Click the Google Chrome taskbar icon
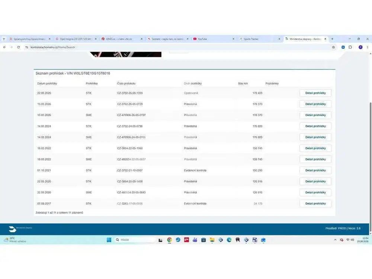372x279 pixels. tap(169, 240)
